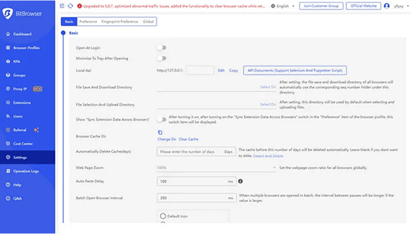This screenshot has width=411, height=234.
Task: Open the Referral sidebar icon
Action: 8,130
